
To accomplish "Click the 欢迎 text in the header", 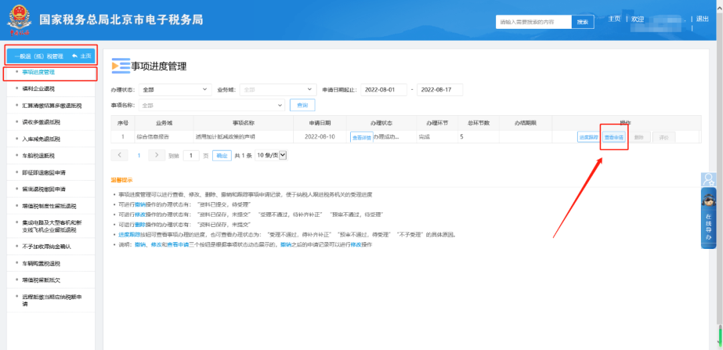I will tap(637, 19).
